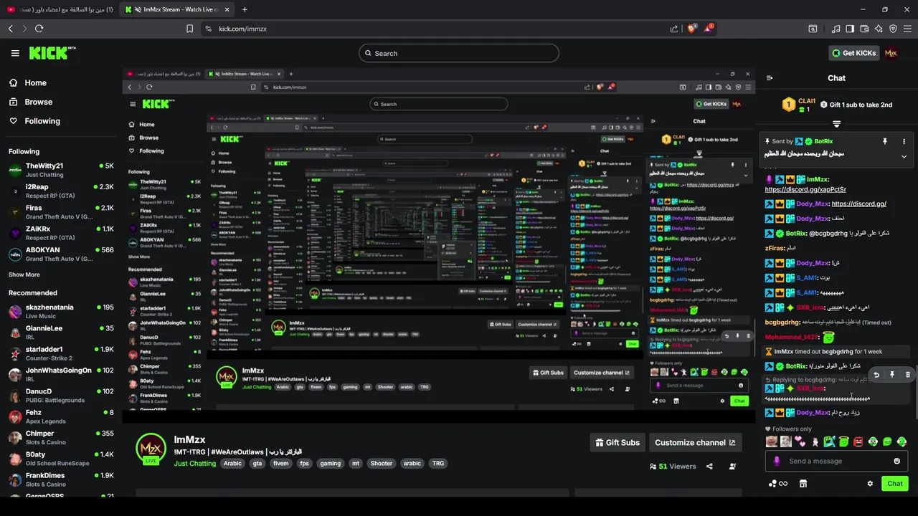Open the Brave Rewards triangle icon

click(x=708, y=29)
